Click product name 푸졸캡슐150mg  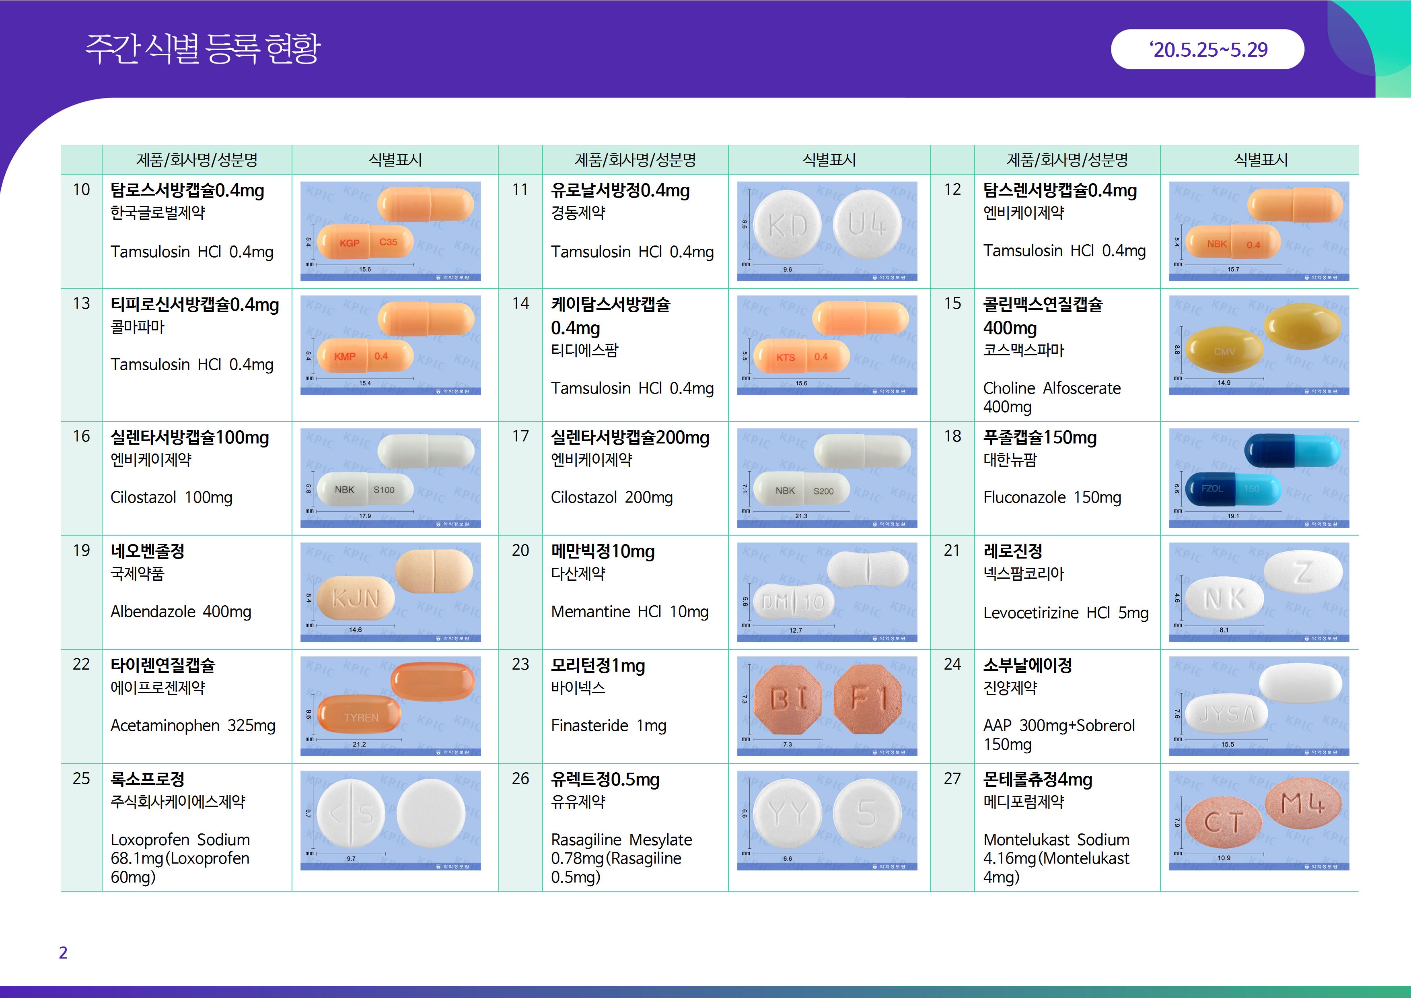click(1039, 438)
